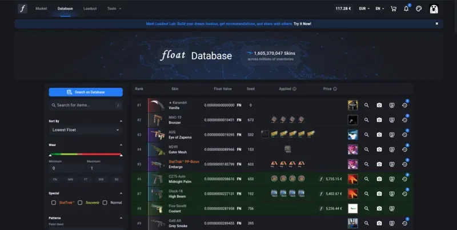View history of the Karambit Vanilla

pos(404,105)
